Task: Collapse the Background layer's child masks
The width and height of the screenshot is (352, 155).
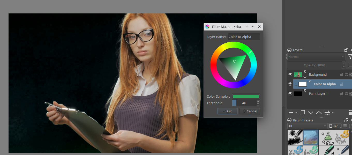Action: (x=305, y=77)
